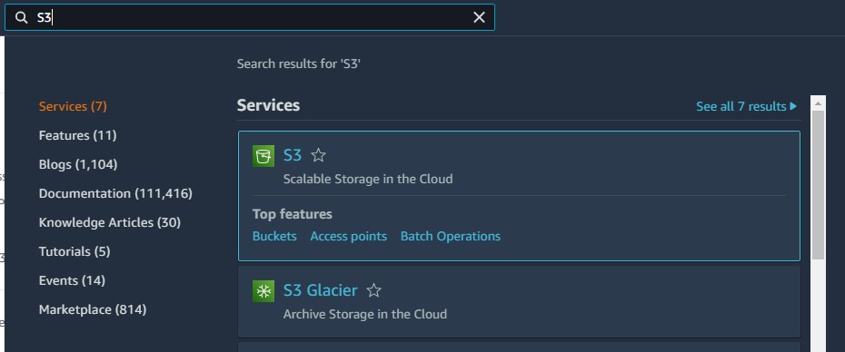The height and width of the screenshot is (352, 845).
Task: Select the Services (7) category
Action: tap(73, 106)
